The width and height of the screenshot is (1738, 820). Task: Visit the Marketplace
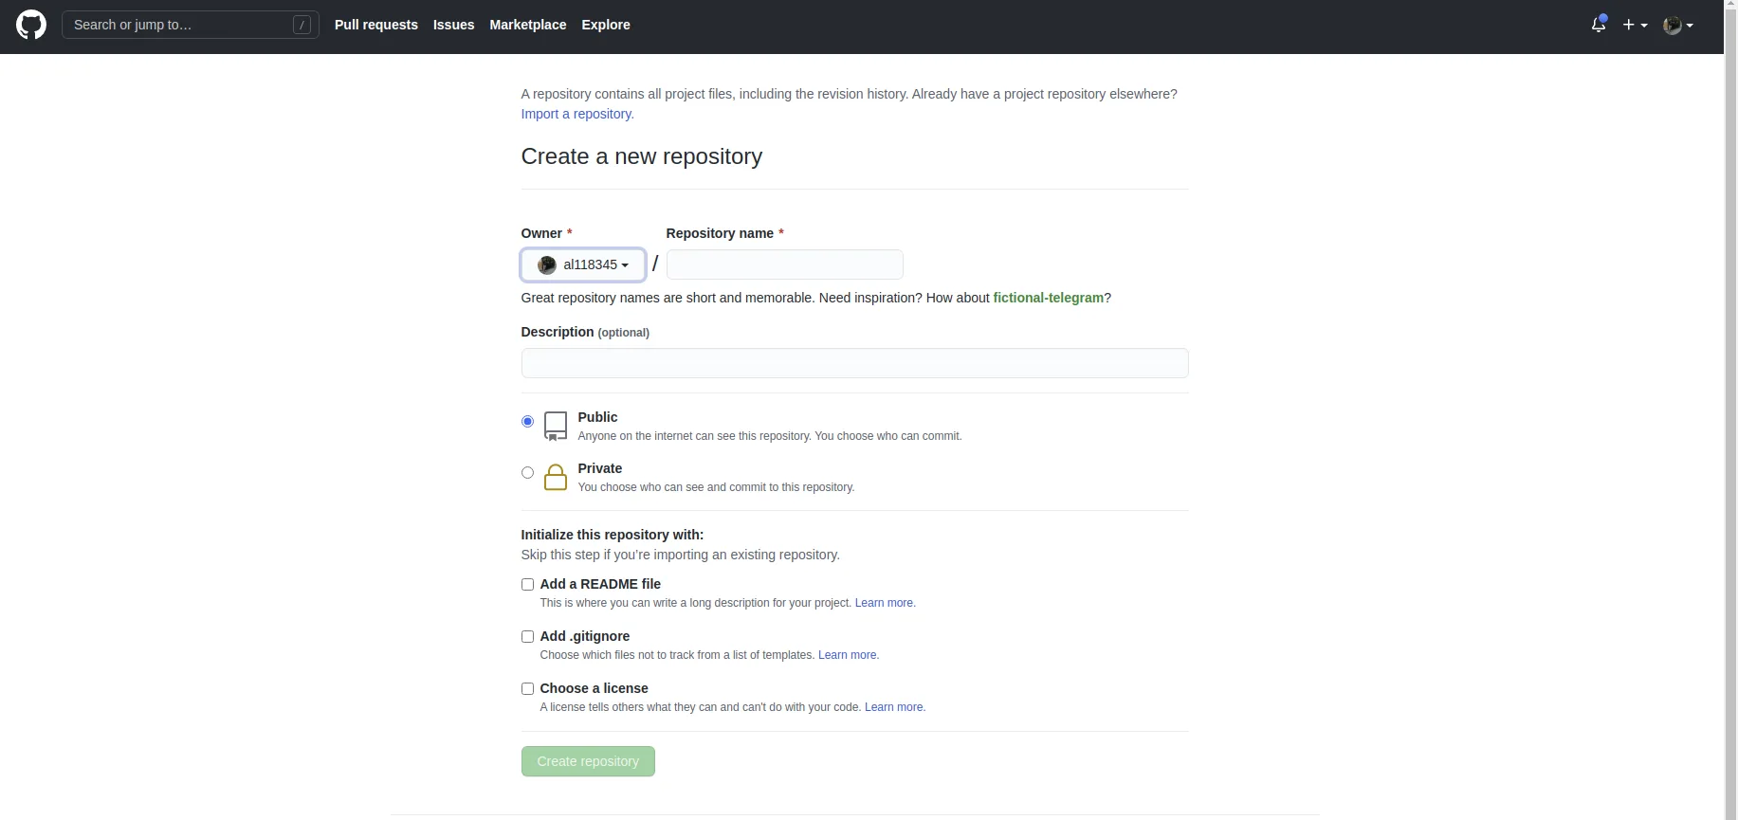pos(528,25)
